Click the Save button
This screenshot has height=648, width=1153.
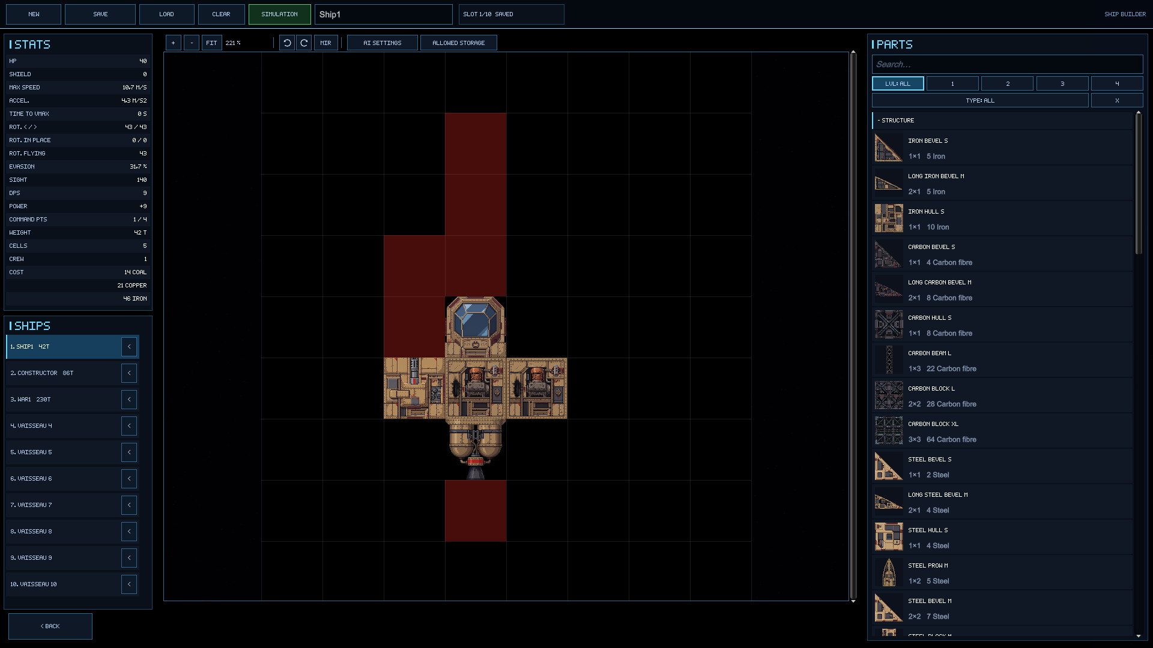tap(100, 14)
